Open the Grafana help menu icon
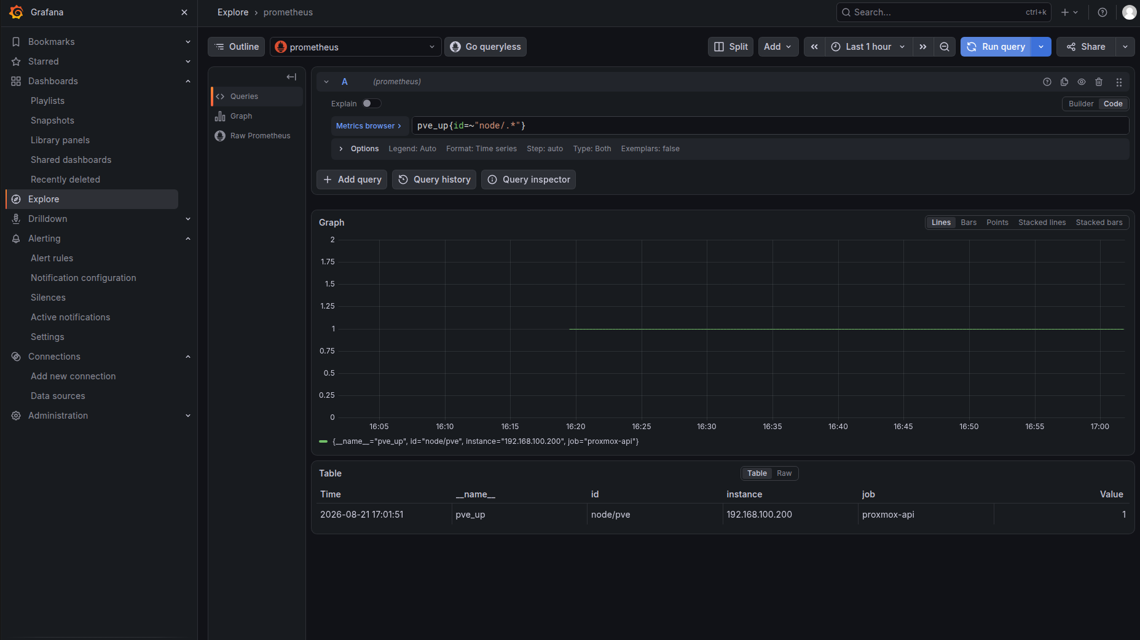Image resolution: width=1140 pixels, height=640 pixels. pyautogui.click(x=1103, y=12)
